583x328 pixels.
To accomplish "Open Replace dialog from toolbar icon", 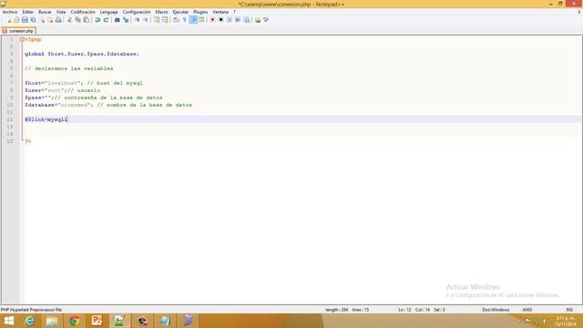I will [126, 20].
